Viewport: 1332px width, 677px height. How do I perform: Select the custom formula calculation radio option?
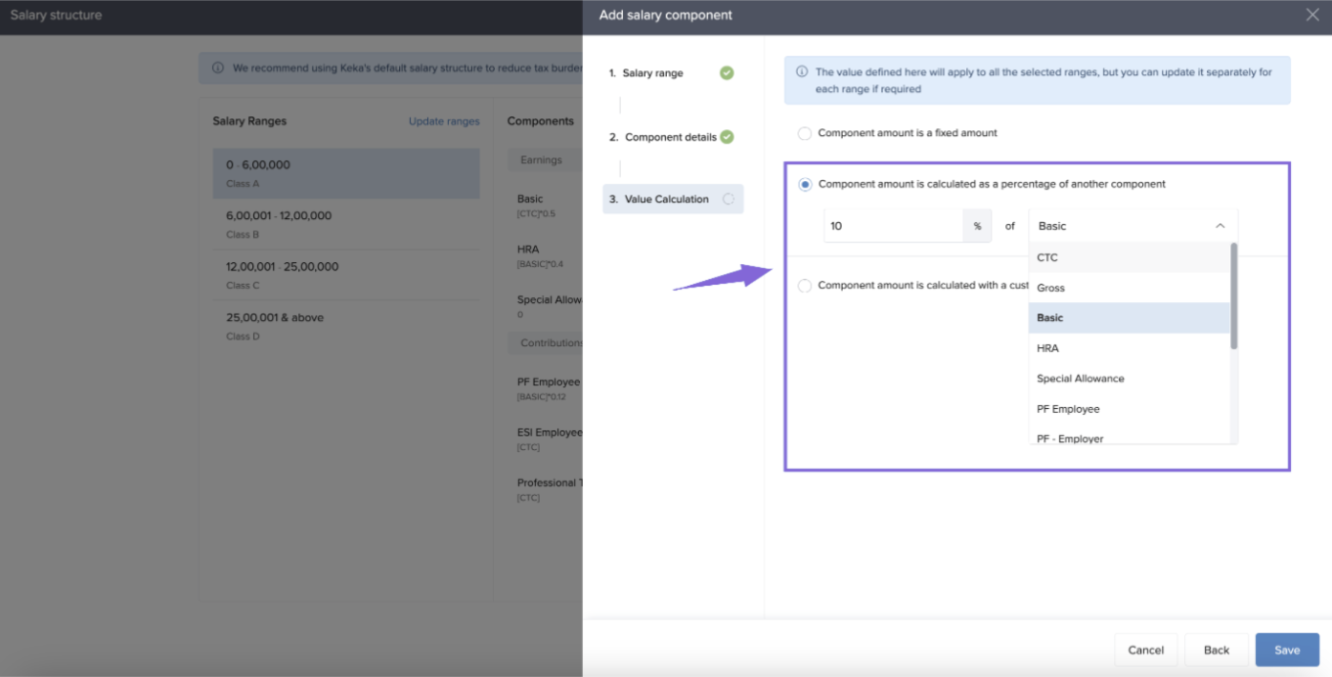pos(805,286)
